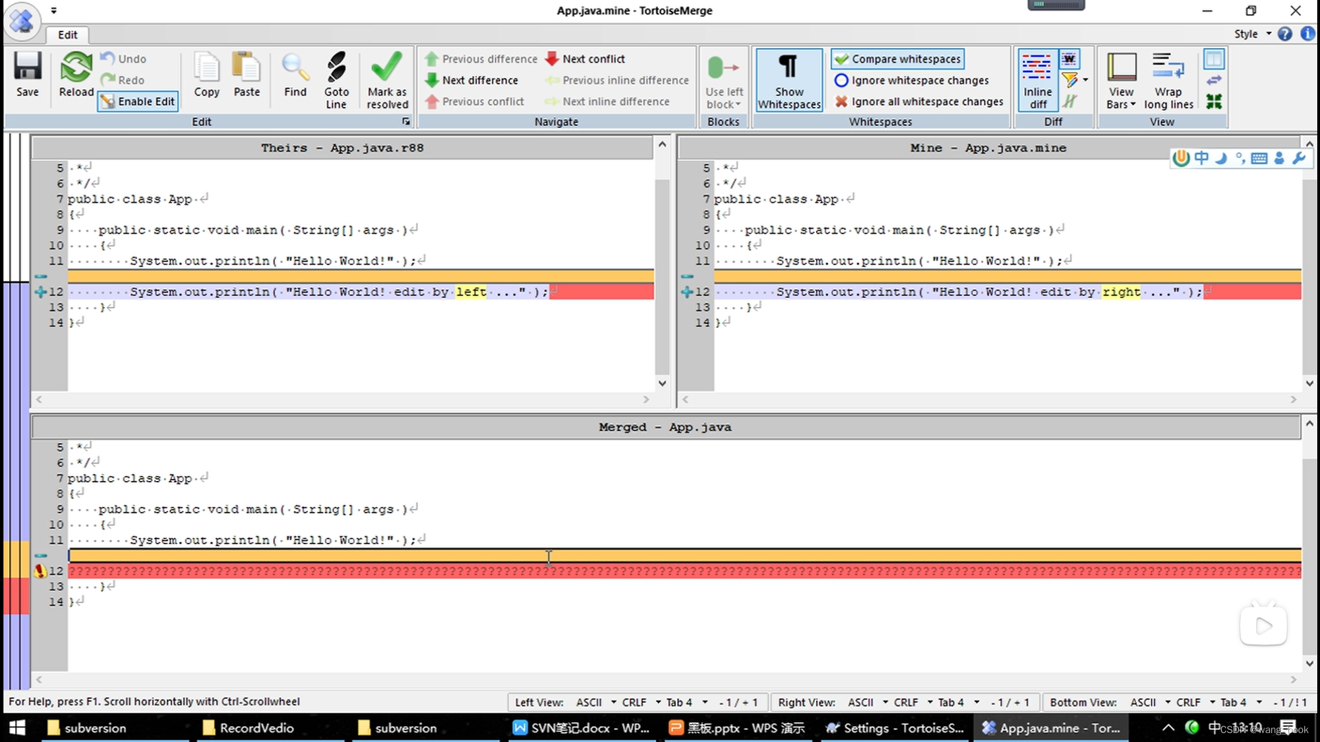Click Merged App.java pane header
This screenshot has width=1320, height=742.
pos(665,427)
